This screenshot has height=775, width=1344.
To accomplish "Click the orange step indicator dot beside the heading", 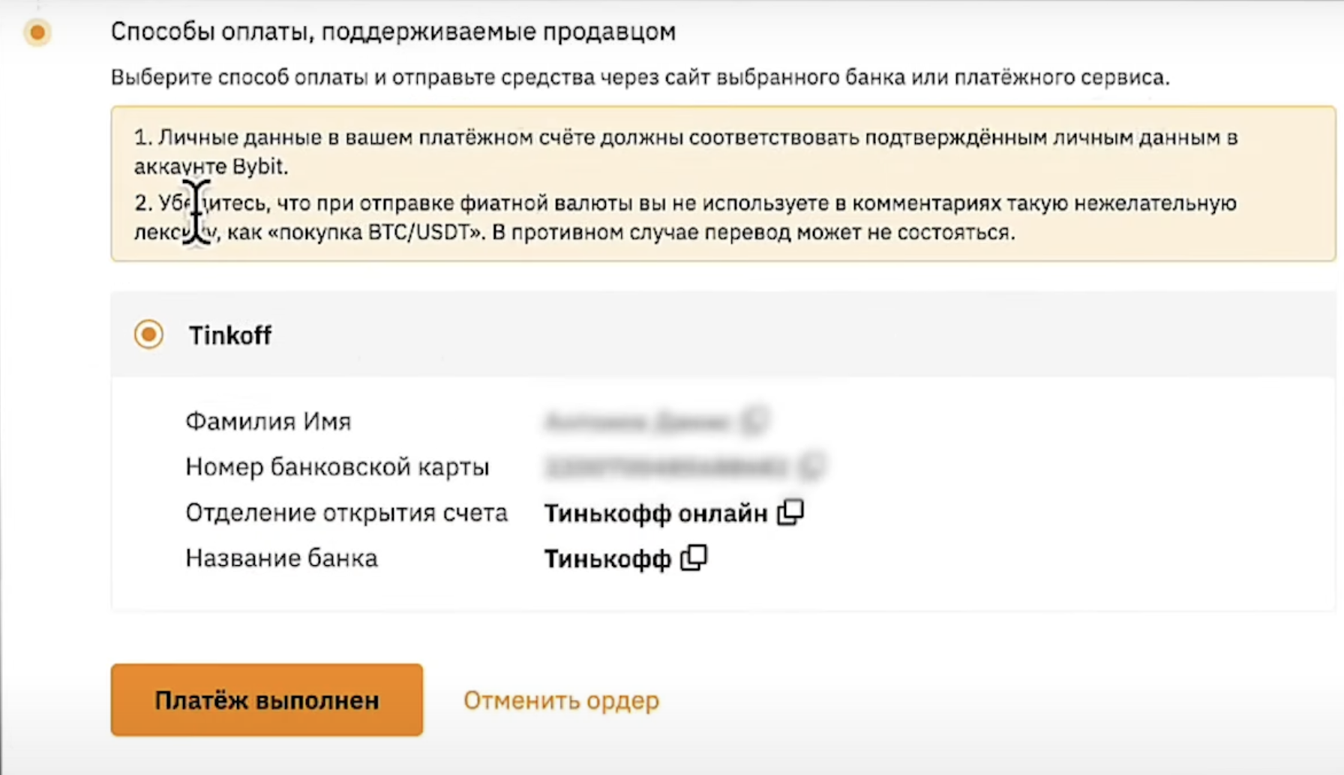I will pos(37,32).
